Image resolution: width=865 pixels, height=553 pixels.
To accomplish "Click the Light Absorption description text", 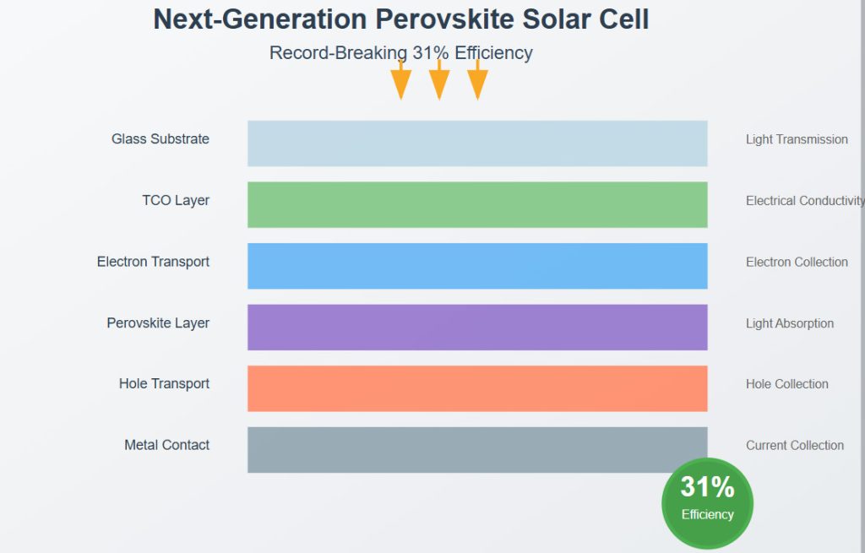I will [x=790, y=323].
